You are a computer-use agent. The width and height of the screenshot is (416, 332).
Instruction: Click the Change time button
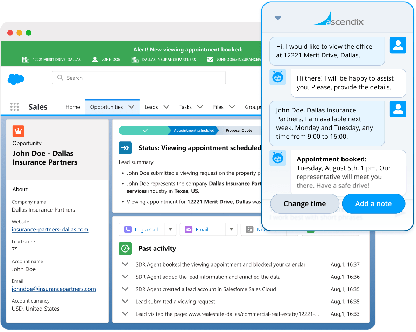305,204
